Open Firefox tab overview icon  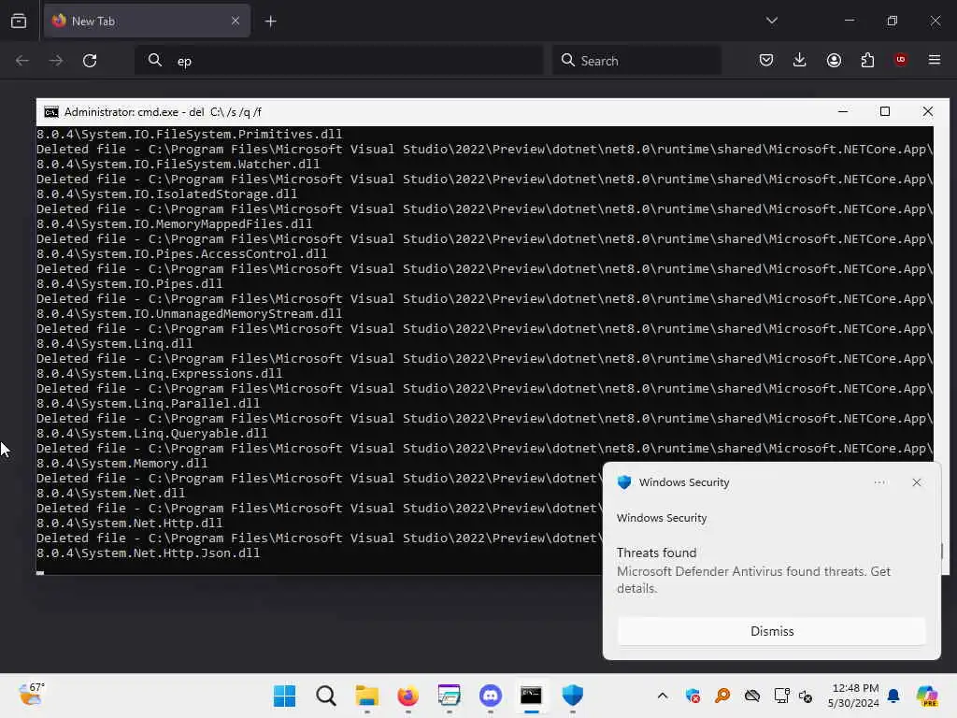coord(19,21)
